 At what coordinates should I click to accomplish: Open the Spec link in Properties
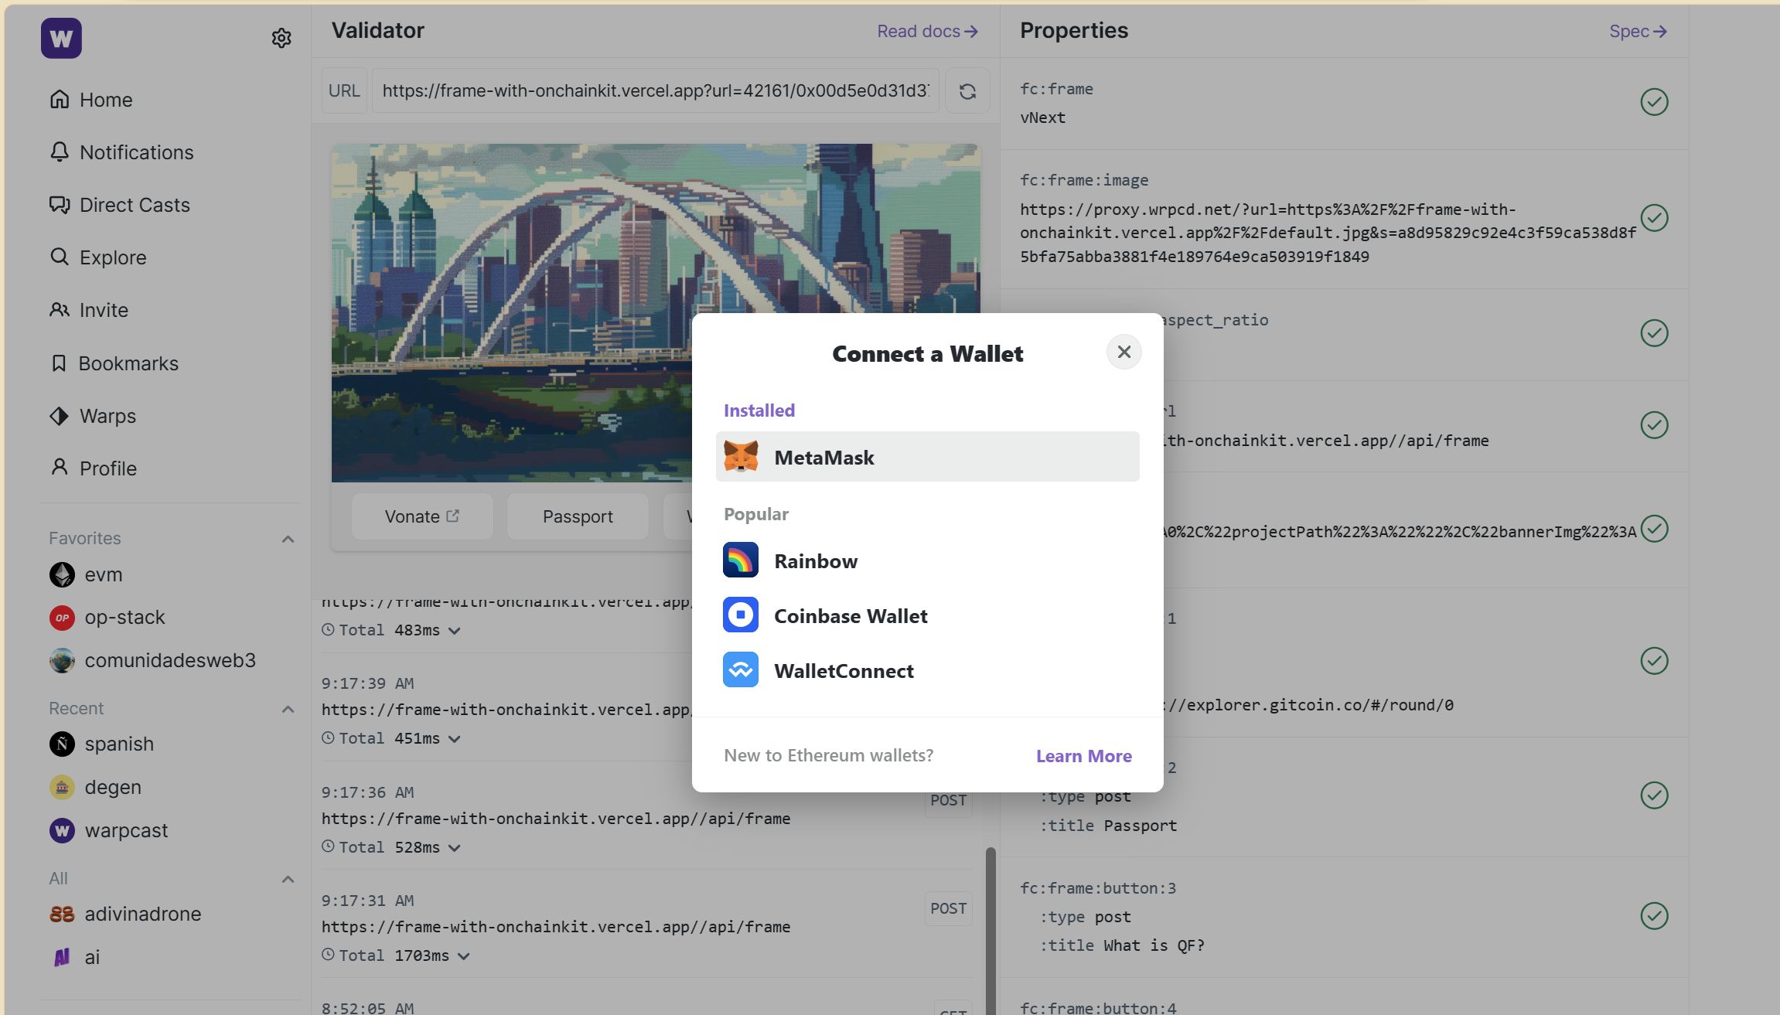(x=1638, y=31)
